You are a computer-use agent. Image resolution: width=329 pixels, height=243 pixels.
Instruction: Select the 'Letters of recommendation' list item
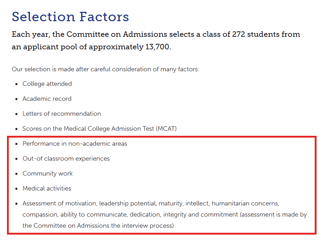[x=62, y=114]
